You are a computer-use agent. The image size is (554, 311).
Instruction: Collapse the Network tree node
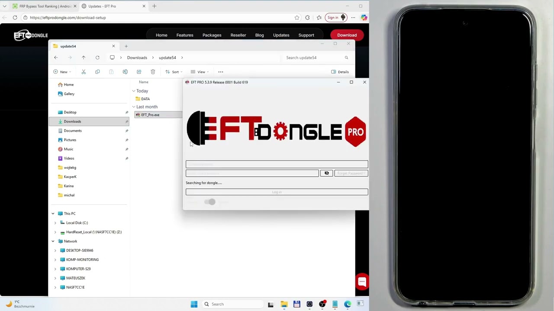click(x=53, y=241)
